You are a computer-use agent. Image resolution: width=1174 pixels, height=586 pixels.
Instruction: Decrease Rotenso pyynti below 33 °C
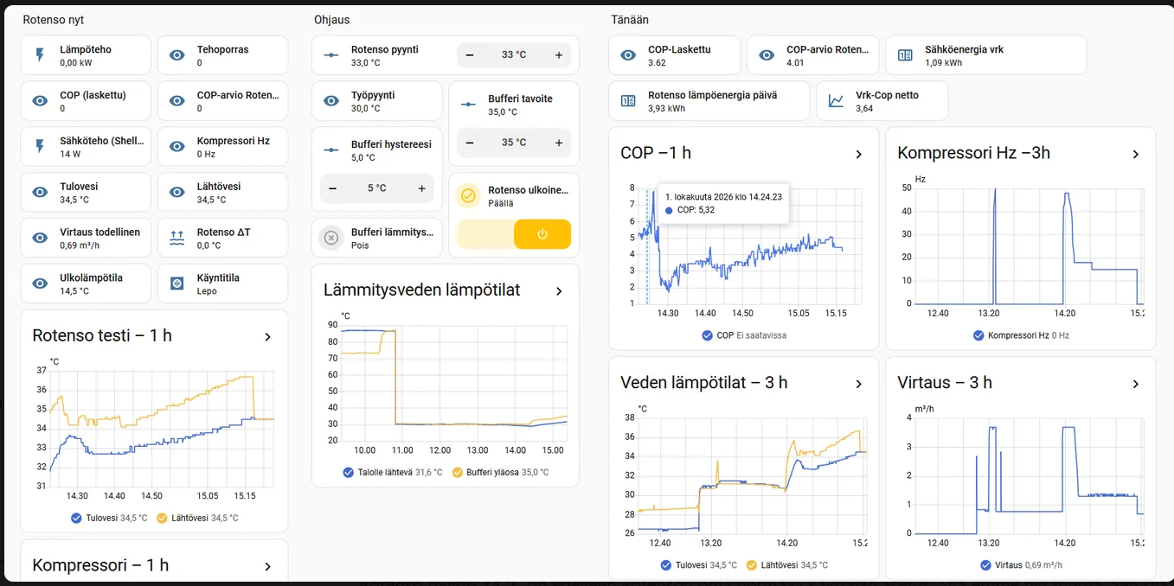pos(470,55)
